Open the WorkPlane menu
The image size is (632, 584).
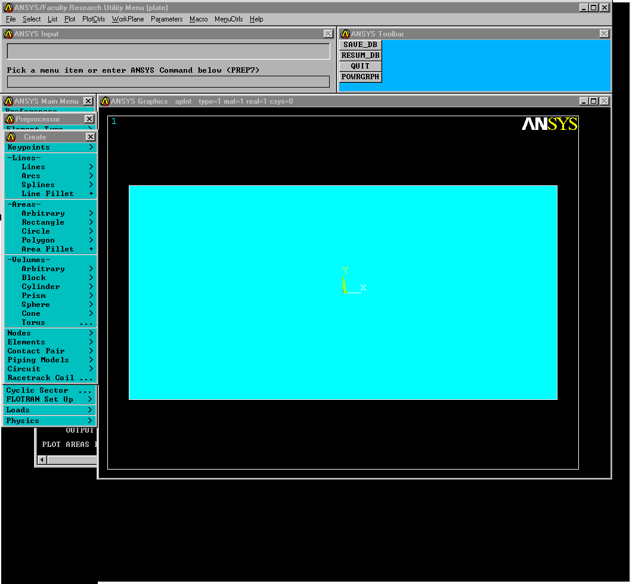point(128,19)
